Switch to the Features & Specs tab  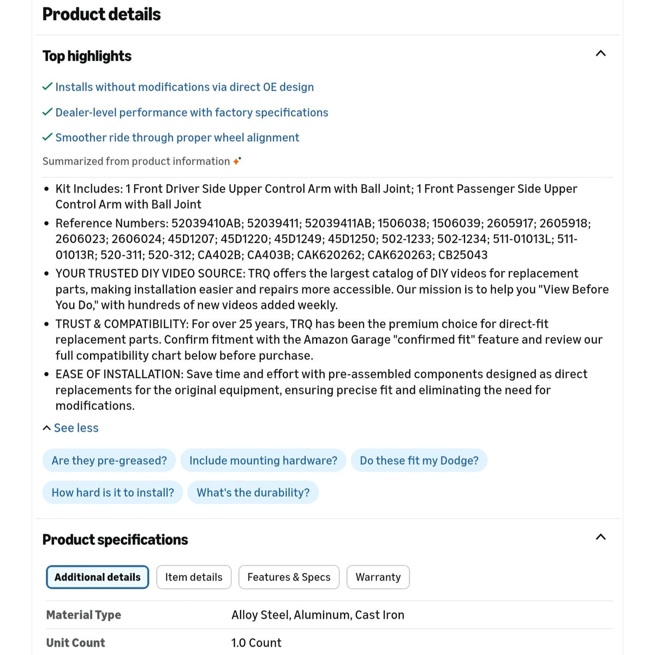click(289, 577)
